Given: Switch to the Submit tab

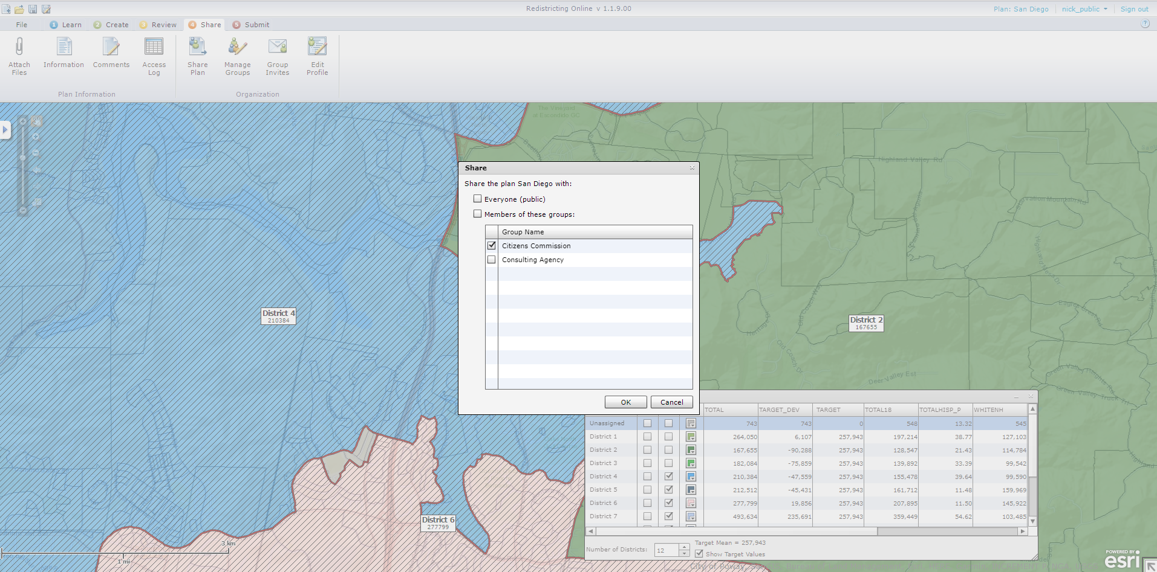Looking at the screenshot, I should pyautogui.click(x=251, y=25).
